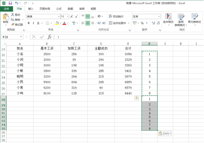Click the cancel X in formula bar
Image resolution: width=204 pixels, height=143 pixels.
[x=34, y=37]
